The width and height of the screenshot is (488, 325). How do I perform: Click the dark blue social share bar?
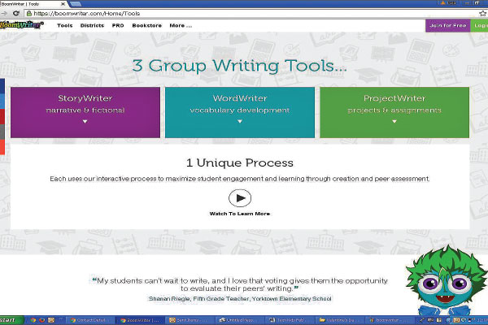2,86
